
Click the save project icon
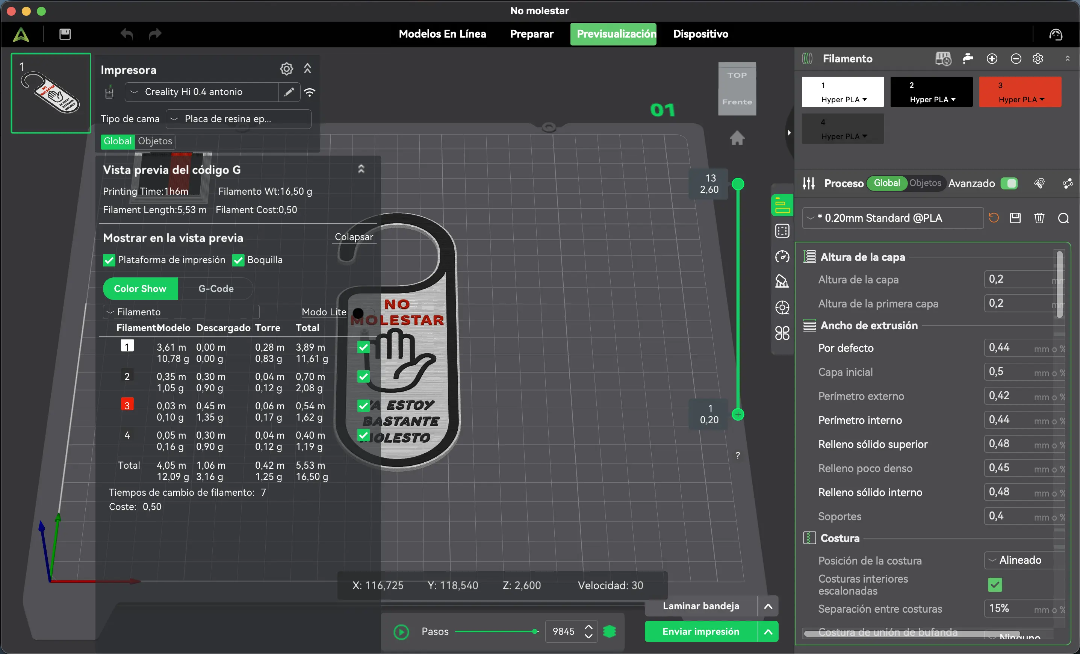(65, 34)
